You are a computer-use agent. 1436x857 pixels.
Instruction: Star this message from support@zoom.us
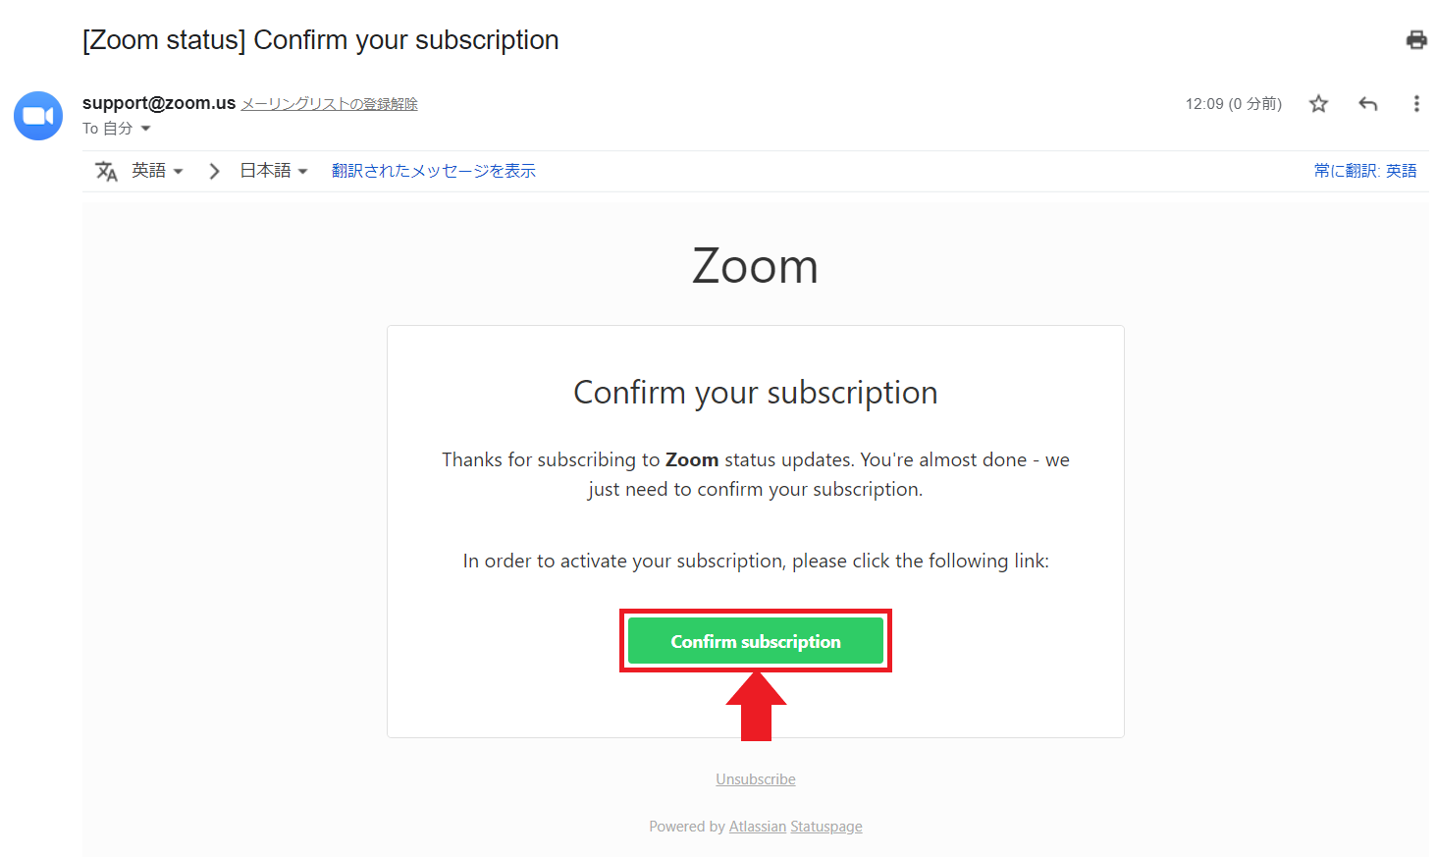coord(1318,103)
